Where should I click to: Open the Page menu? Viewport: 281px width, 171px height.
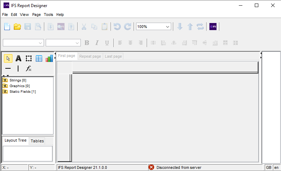[x=36, y=15]
